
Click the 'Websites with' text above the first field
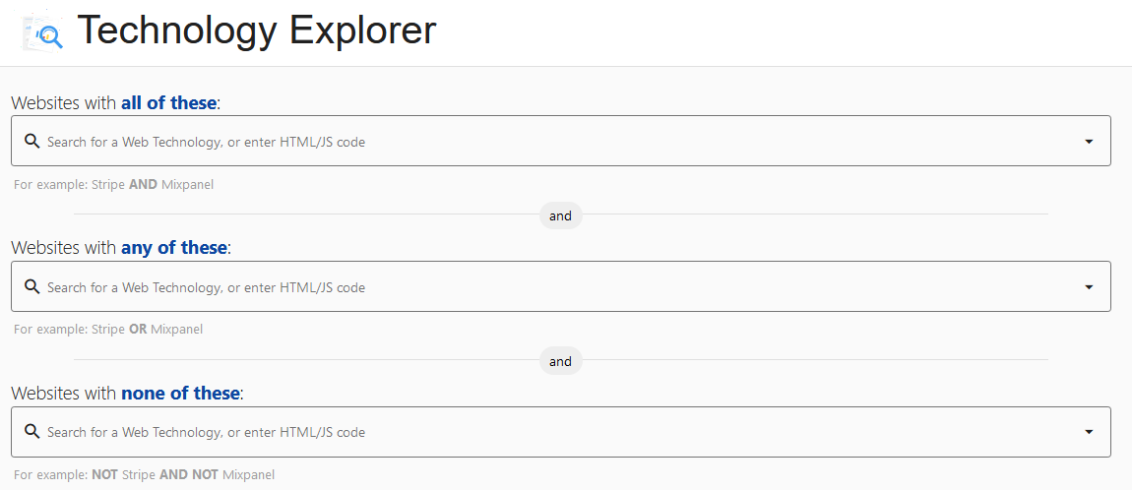[x=64, y=103]
